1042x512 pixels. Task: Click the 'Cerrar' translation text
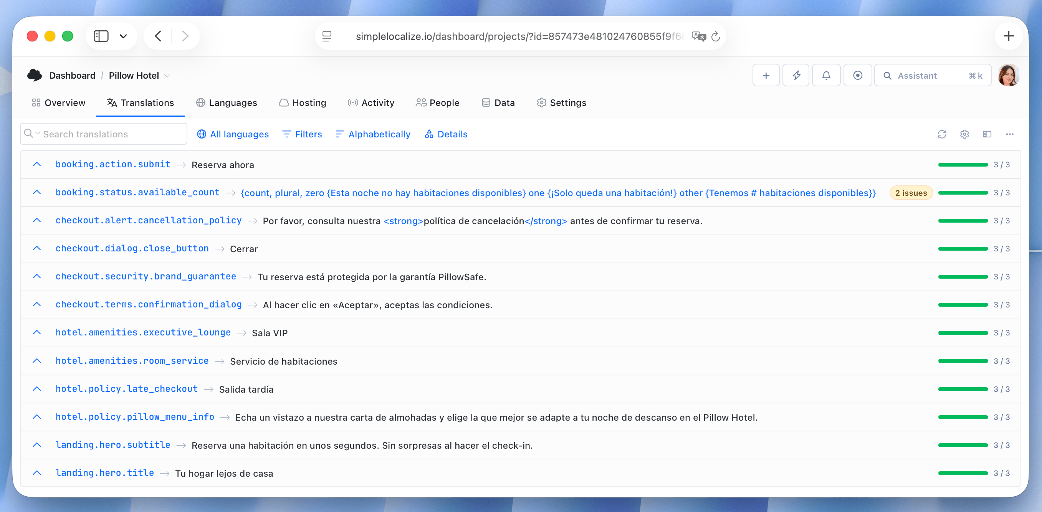point(244,249)
